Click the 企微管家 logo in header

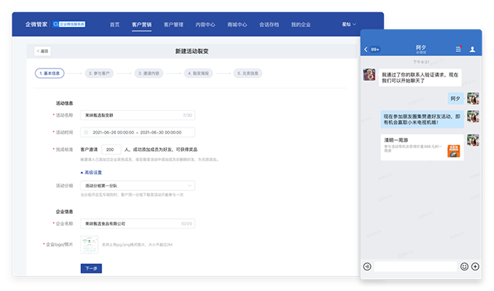point(36,24)
